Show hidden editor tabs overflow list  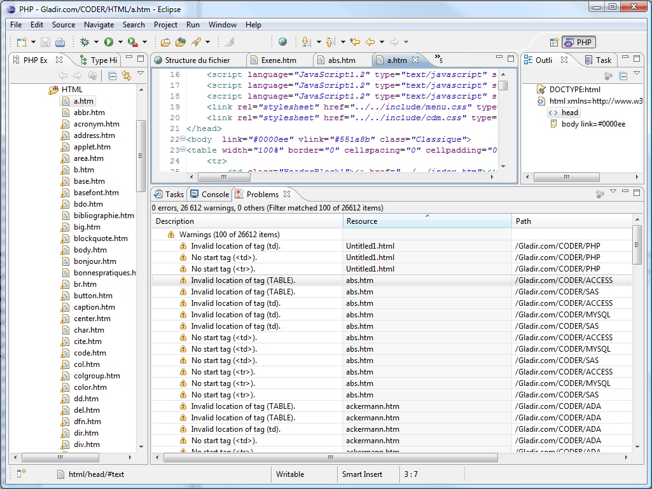(x=438, y=59)
